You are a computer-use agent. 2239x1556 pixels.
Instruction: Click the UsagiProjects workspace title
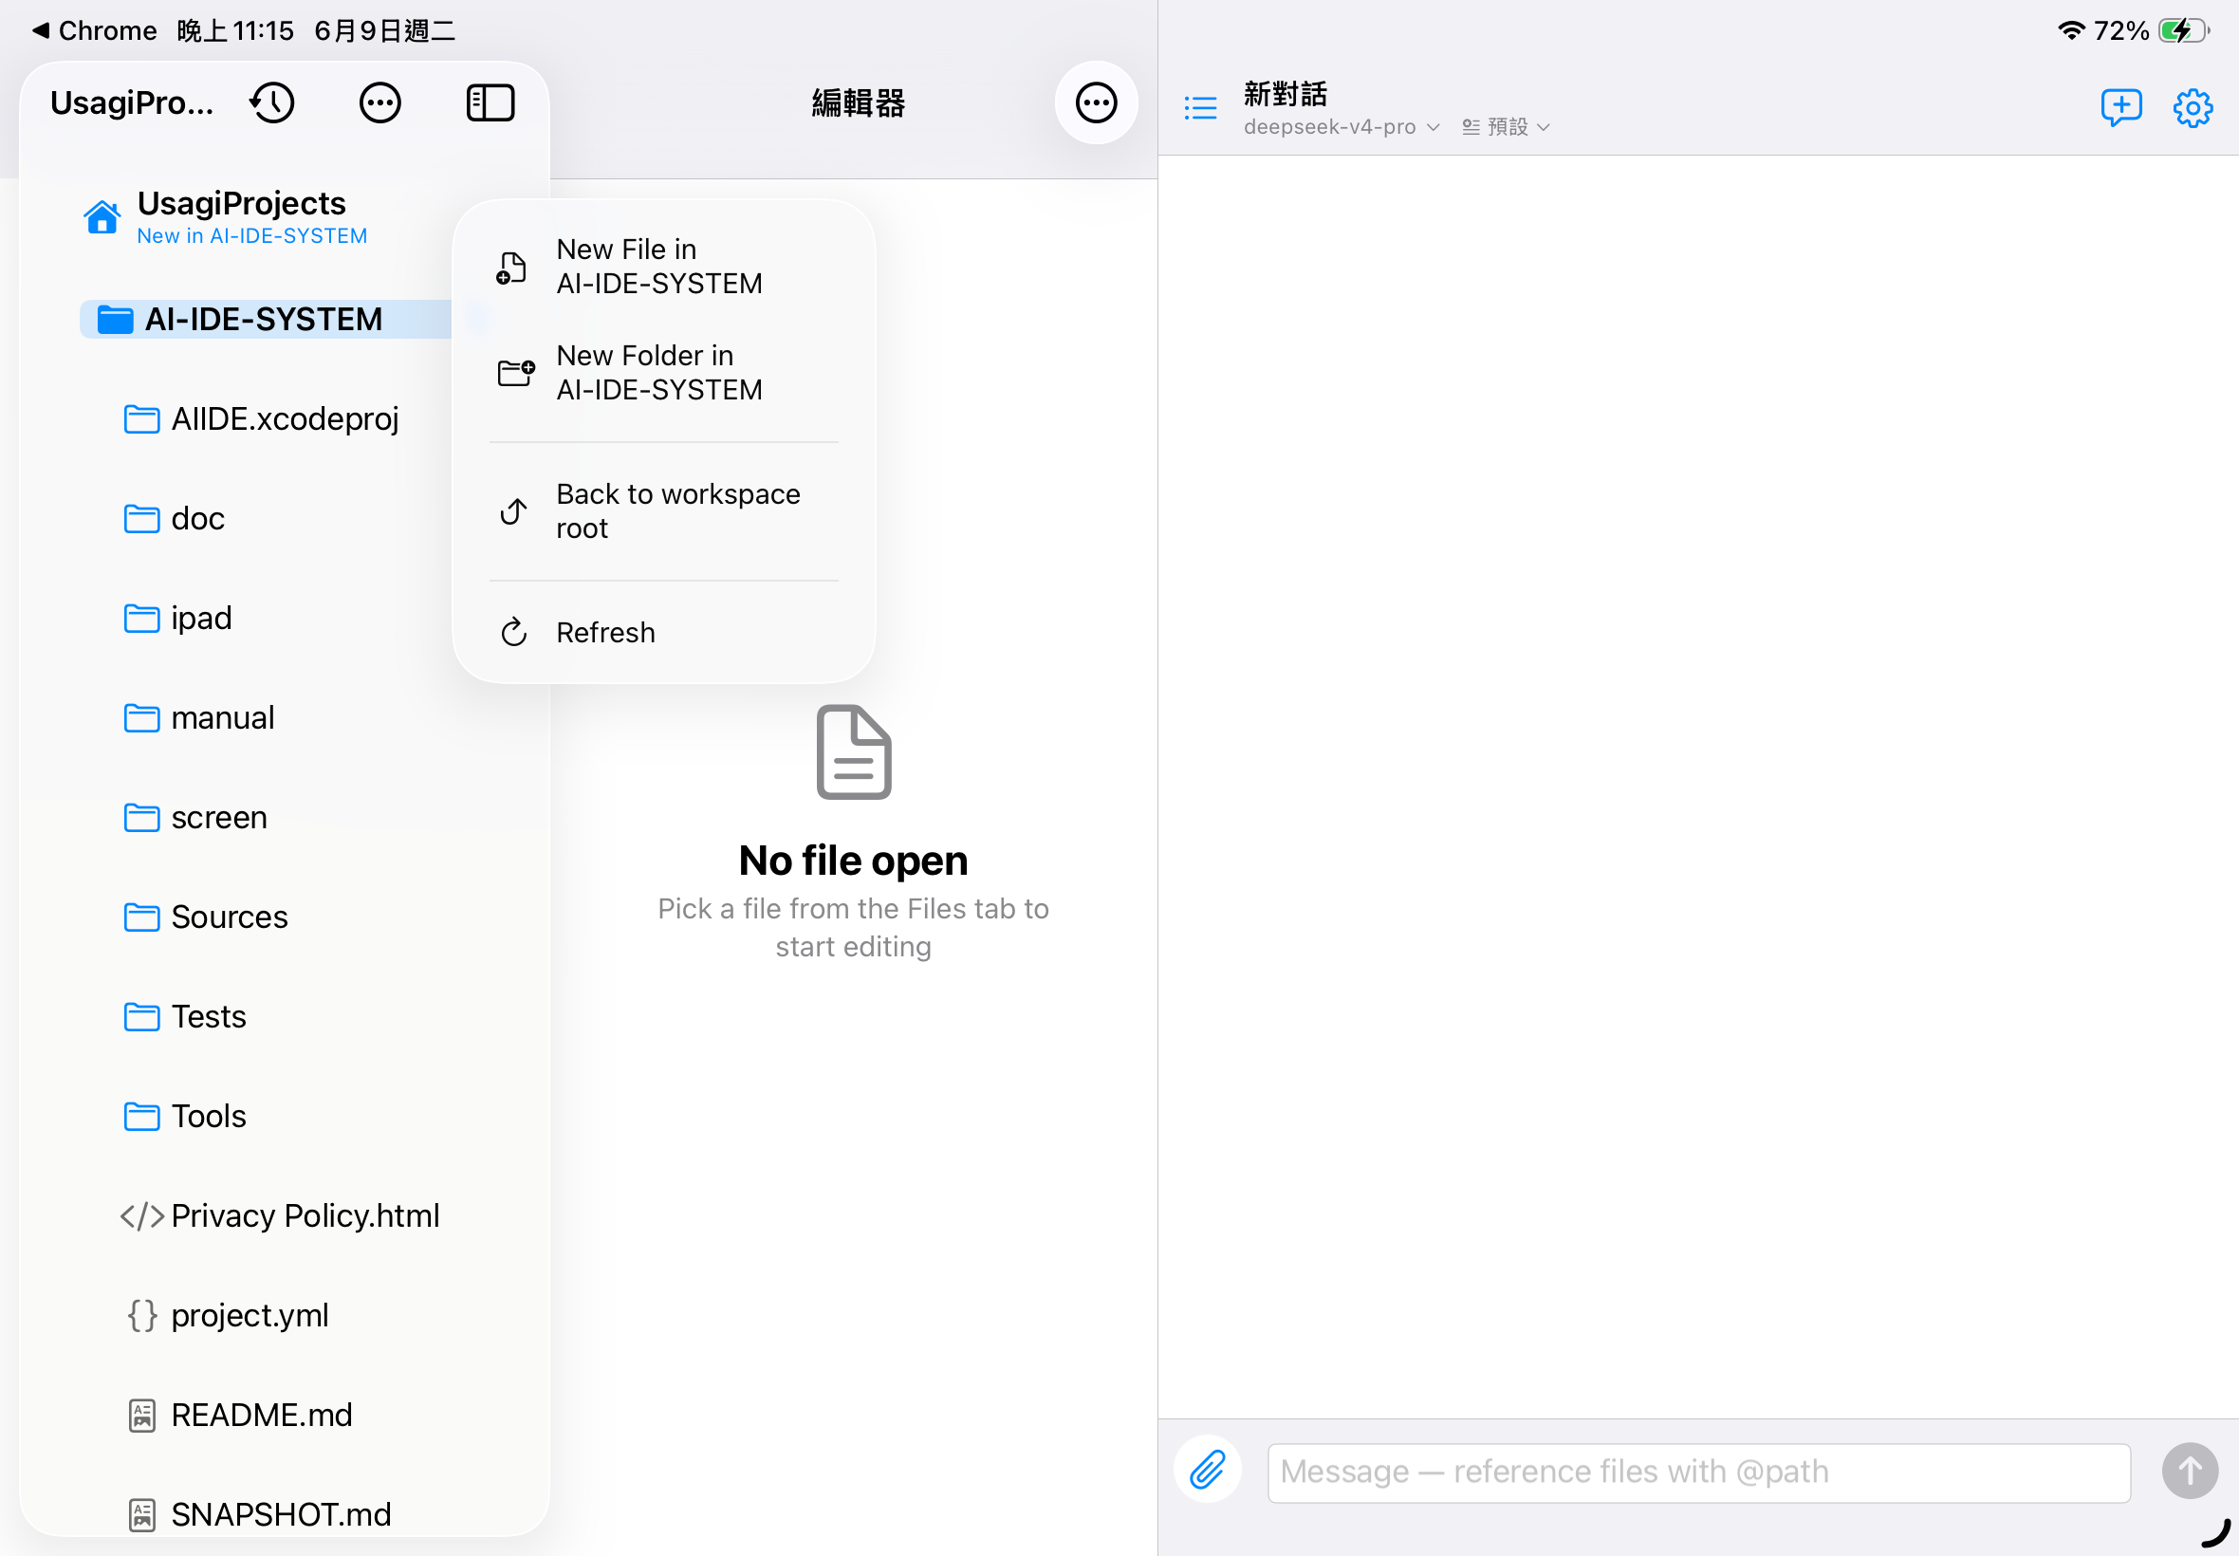(241, 203)
